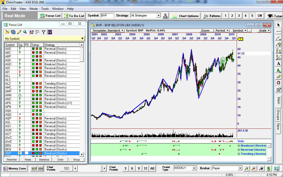Select the Fibonacci levels tool
Viewport: 283px width, 177px height.
click(x=278, y=51)
